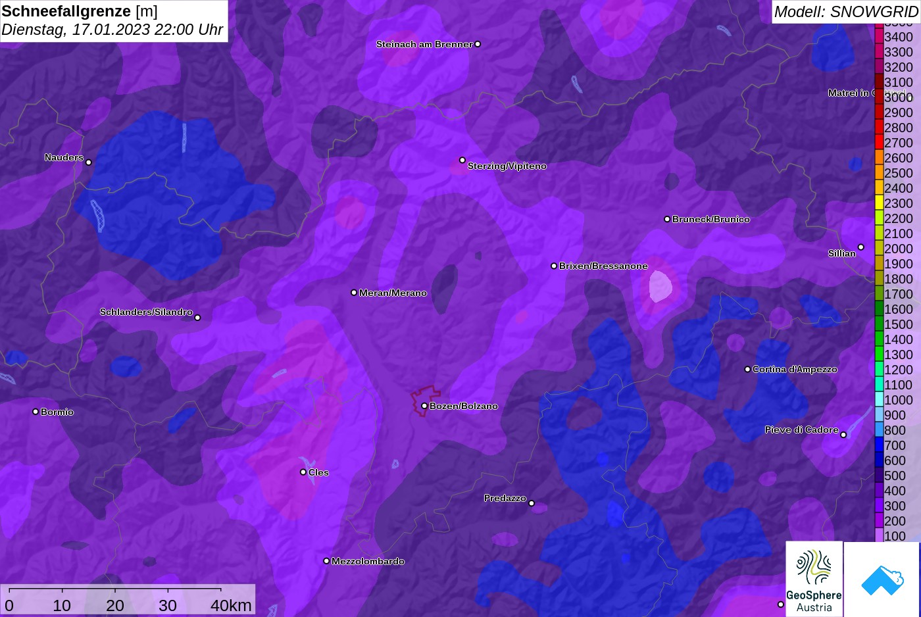Click the Bruneck/Brunico marker dot
Image resolution: width=921 pixels, height=617 pixels.
coord(667,219)
